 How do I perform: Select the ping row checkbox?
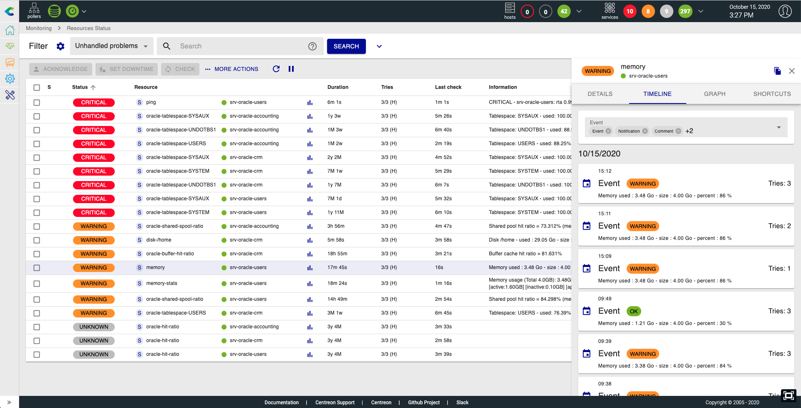pos(37,103)
